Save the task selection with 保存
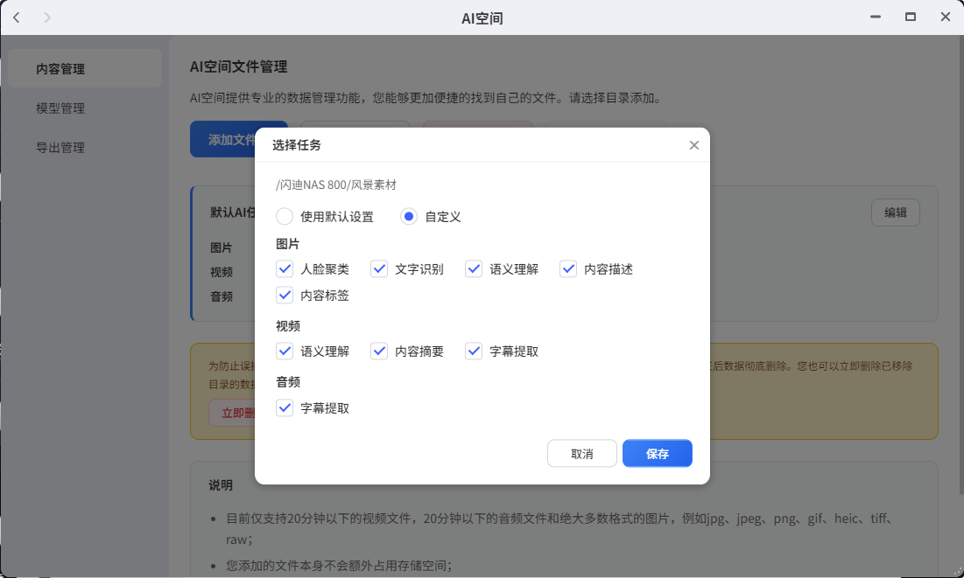Viewport: 964px width, 578px height. [658, 453]
